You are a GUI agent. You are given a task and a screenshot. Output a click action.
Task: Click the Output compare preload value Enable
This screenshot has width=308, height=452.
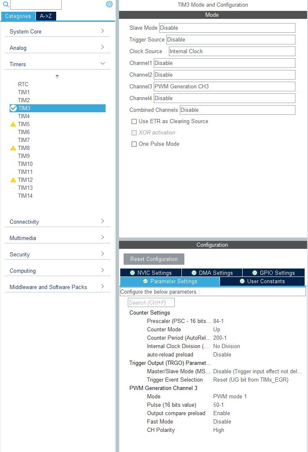222,413
